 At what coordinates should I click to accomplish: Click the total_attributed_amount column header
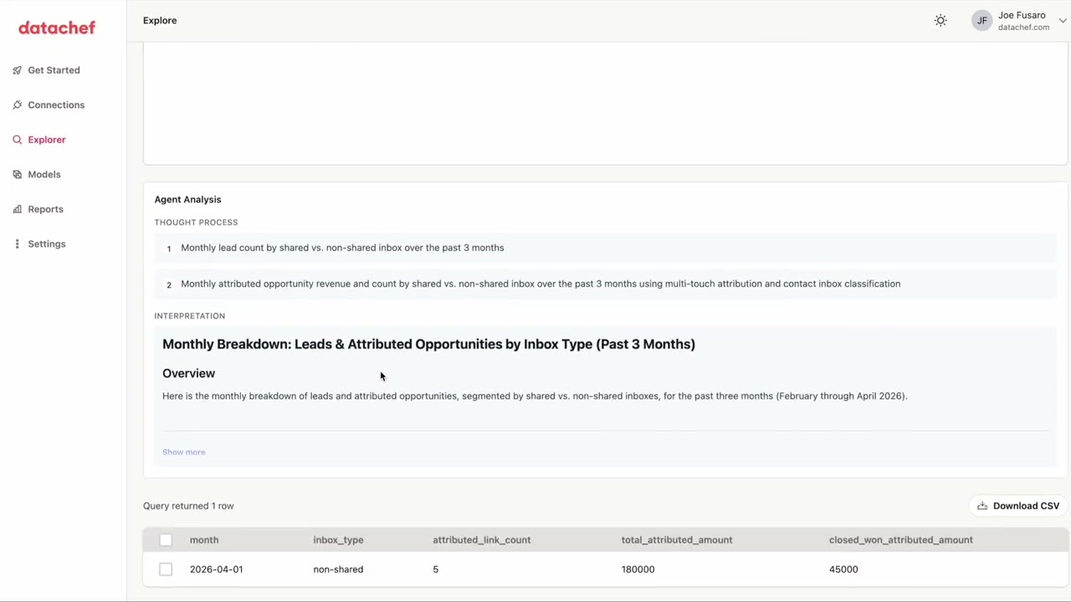(x=676, y=540)
